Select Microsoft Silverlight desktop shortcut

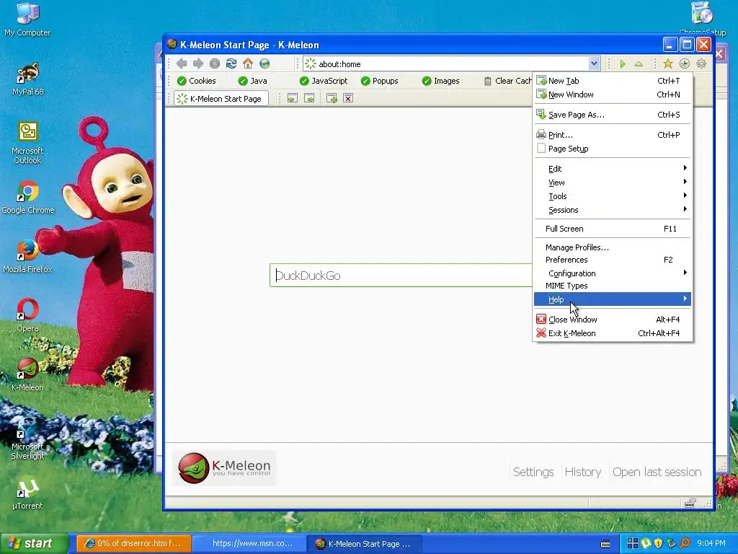[27, 439]
